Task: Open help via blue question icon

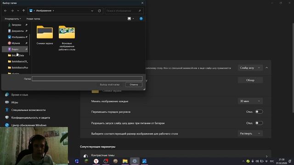Action: pos(141,18)
